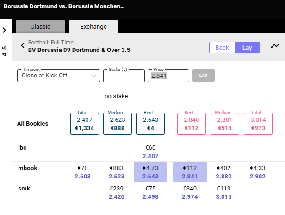Expand the left sidebar chevron
285x215 pixels.
(x=4, y=30)
